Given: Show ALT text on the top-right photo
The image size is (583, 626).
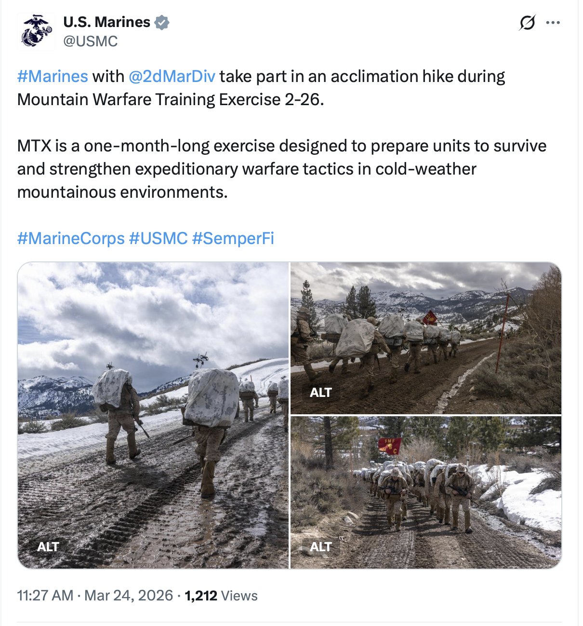Looking at the screenshot, I should coord(321,393).
